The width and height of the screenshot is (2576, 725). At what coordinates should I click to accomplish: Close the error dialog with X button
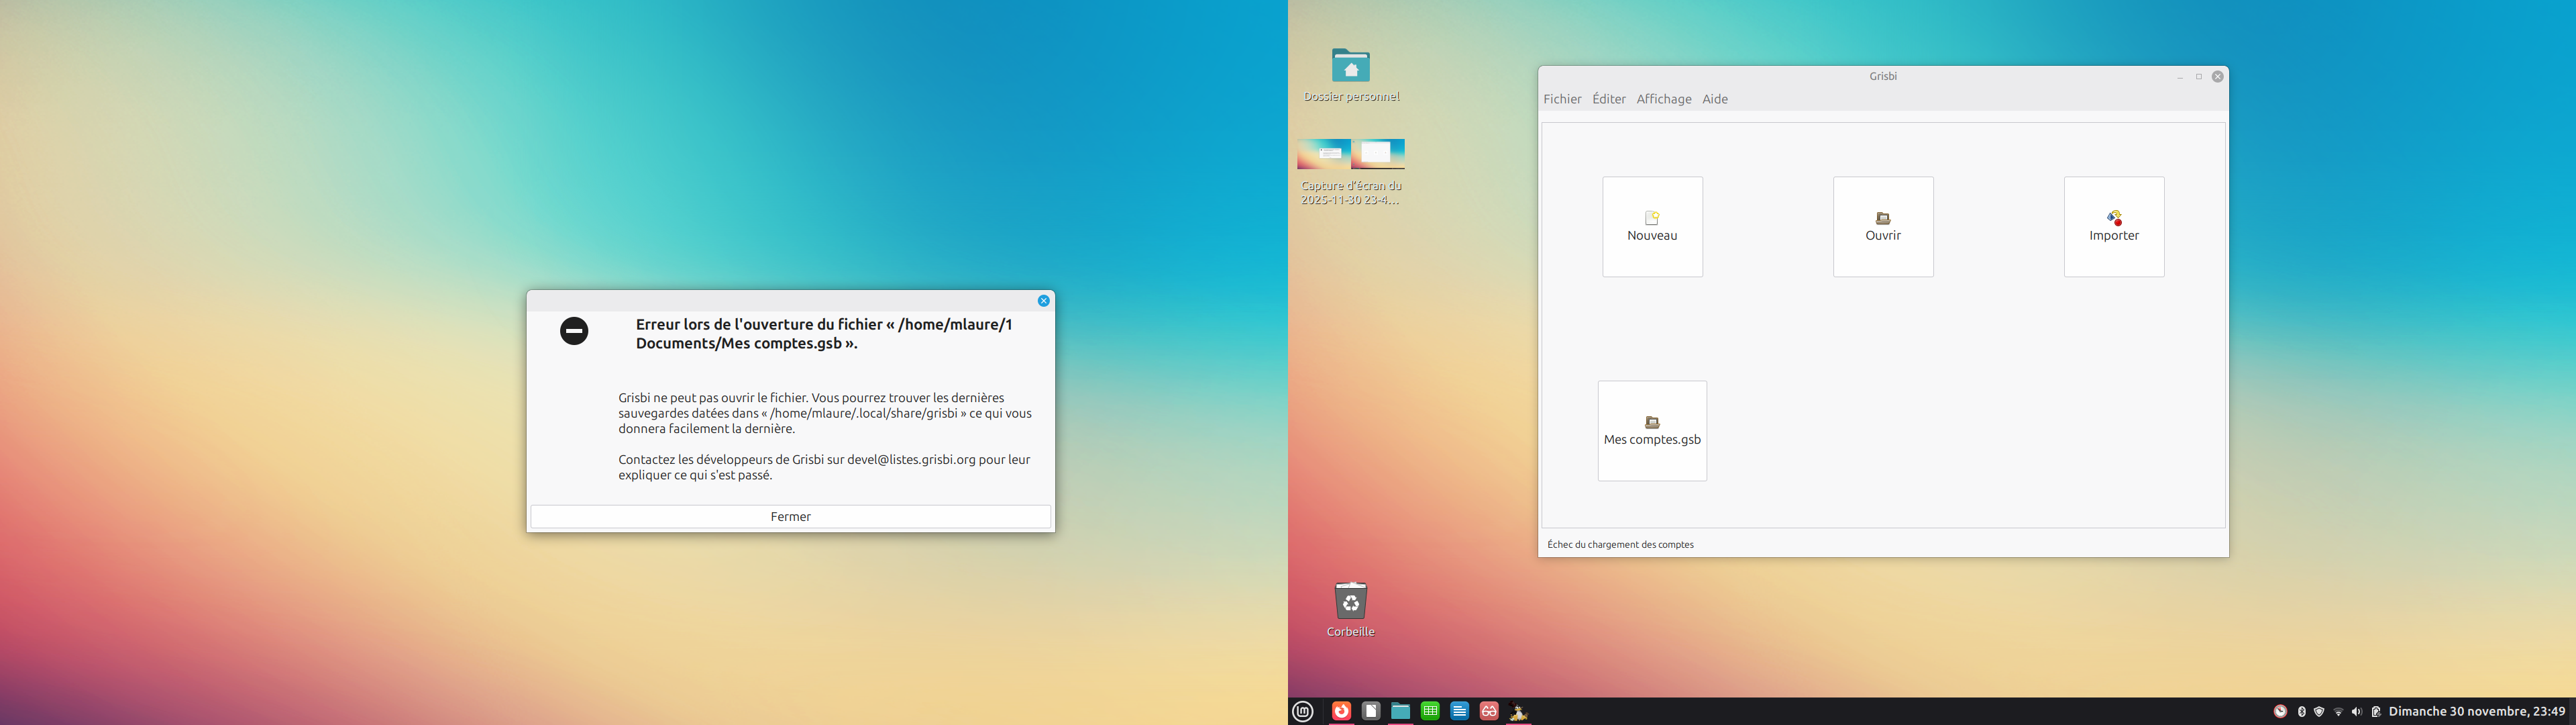coord(1043,301)
